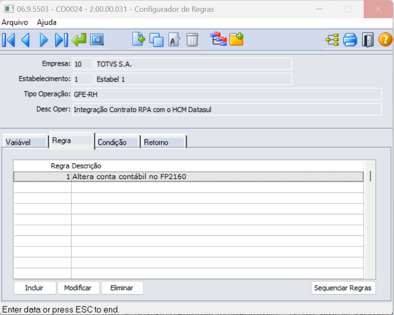Select the rule row 'Altera conta contábil no FP2160'

coord(189,176)
